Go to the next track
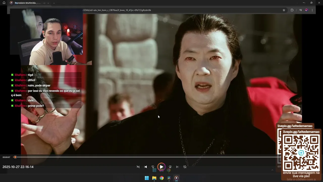 (177, 167)
